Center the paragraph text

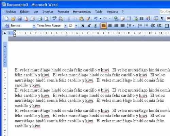tap(110, 26)
